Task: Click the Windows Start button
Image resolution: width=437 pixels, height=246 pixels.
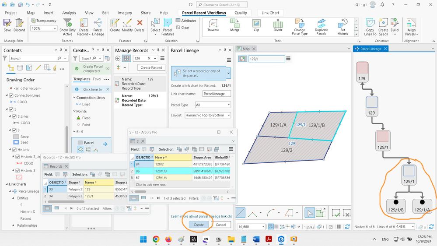Action: 143,239
